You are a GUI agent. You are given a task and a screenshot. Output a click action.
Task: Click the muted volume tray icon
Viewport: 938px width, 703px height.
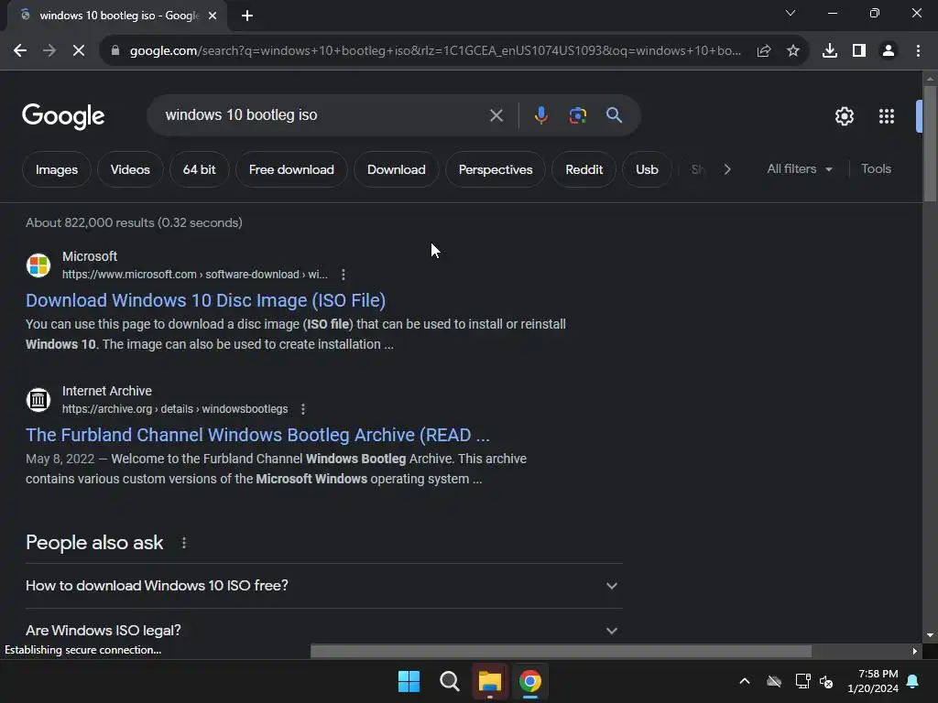(827, 681)
